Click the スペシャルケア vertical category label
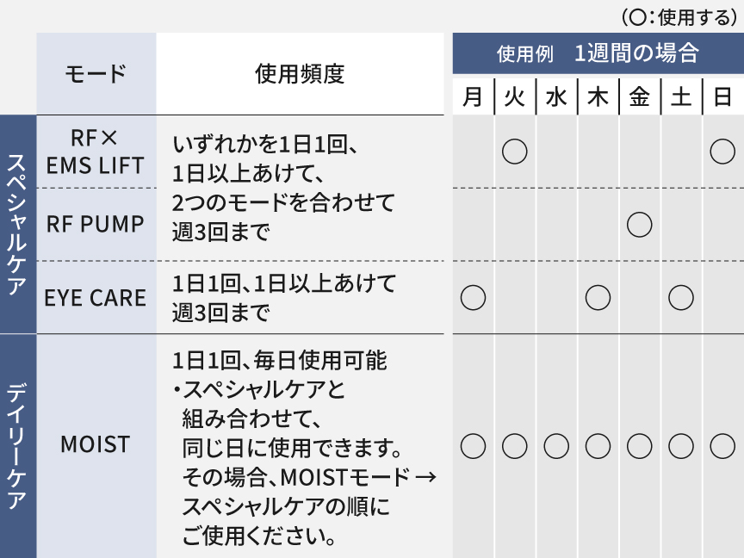 coord(16,225)
